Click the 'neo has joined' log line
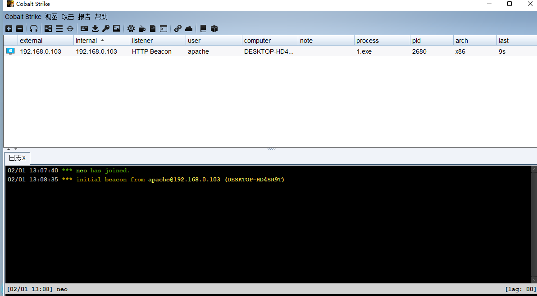 68,171
